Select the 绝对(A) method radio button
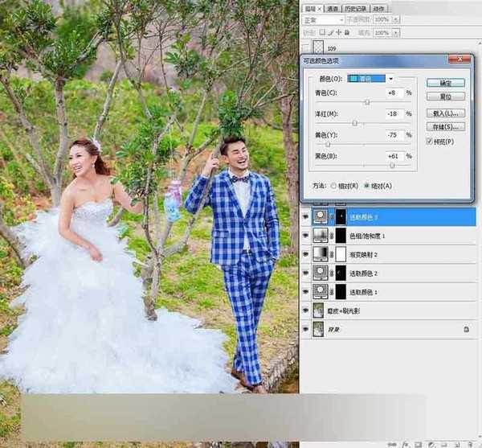This screenshot has width=482, height=448. point(367,185)
